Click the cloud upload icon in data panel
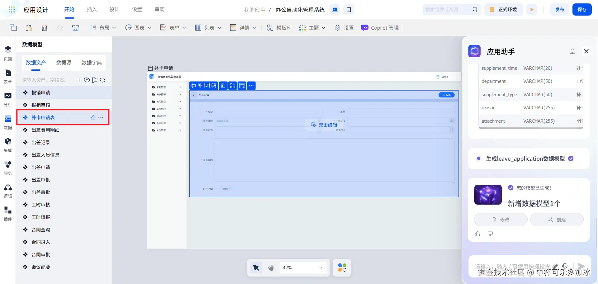 point(87,80)
